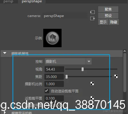Click the 视角 slider handle
The image size is (128, 114).
82,69
